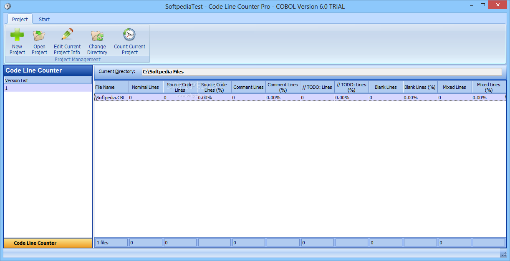The width and height of the screenshot is (510, 261).
Task: Click the New Project green plus icon
Action: (x=17, y=35)
